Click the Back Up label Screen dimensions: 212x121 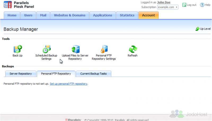[17, 56]
